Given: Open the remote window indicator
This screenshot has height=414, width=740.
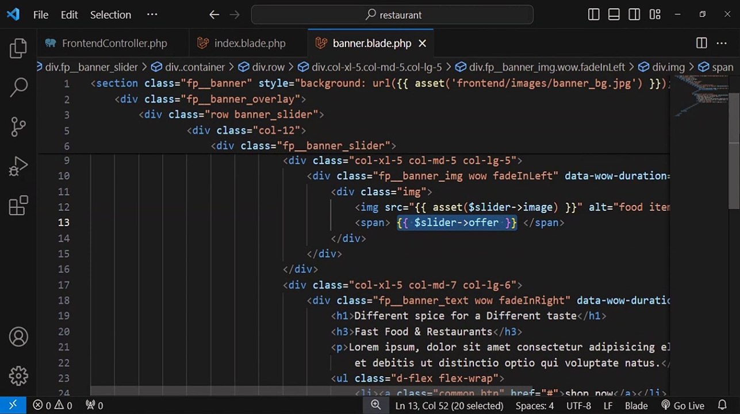Looking at the screenshot, I should pos(13,405).
